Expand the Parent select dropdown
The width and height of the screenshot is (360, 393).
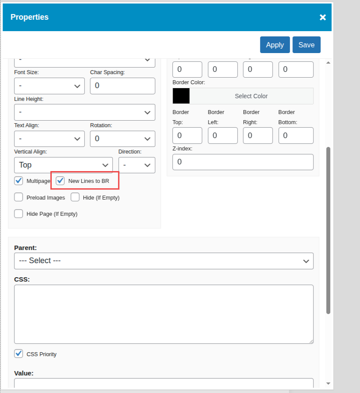(164, 261)
